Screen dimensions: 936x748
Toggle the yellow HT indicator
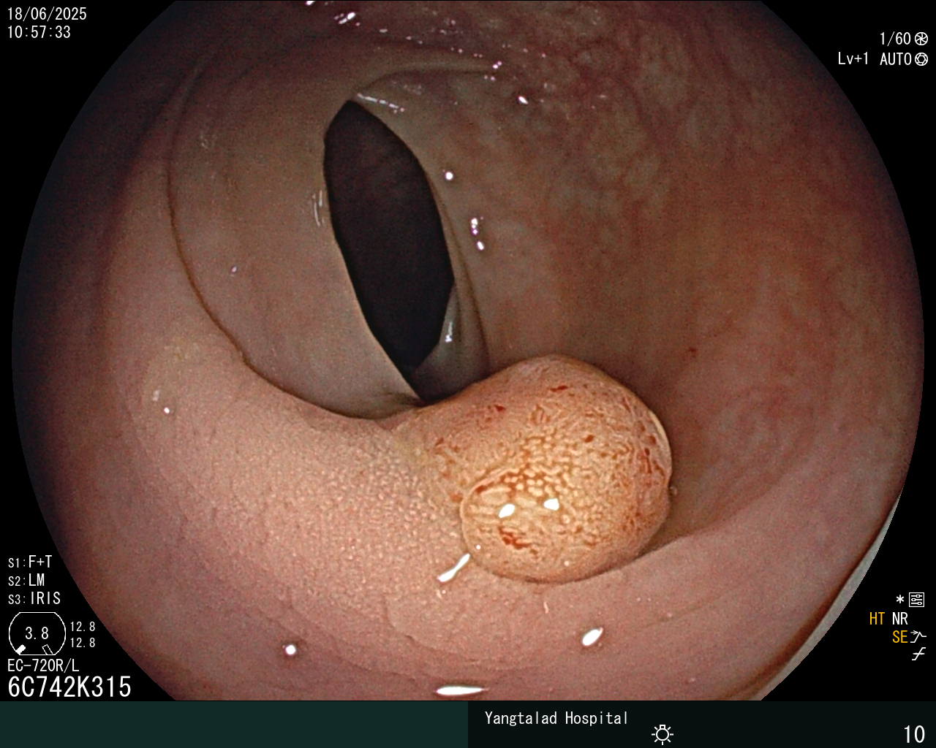pyautogui.click(x=877, y=619)
